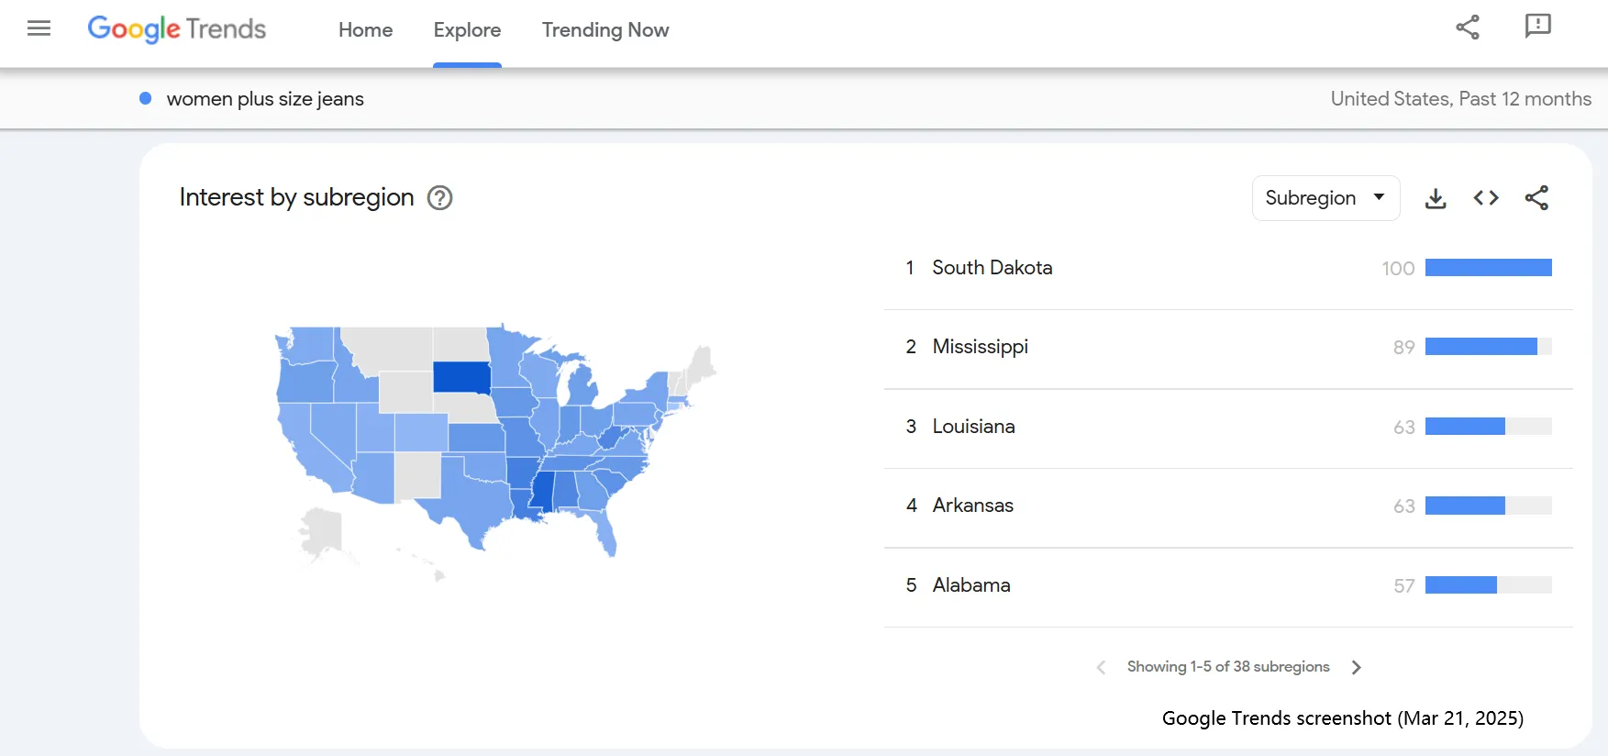The width and height of the screenshot is (1608, 756).
Task: Open the Subregion dropdown
Action: pyautogui.click(x=1325, y=198)
